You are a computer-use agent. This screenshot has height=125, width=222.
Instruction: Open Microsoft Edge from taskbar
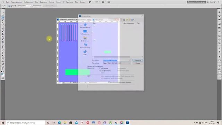[x=59, y=123]
